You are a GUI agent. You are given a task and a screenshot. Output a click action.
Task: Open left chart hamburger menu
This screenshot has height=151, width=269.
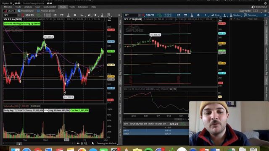[x=119, y=15]
